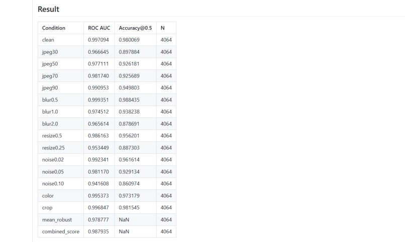Select accuracy value 0.887303
405x242 pixels.
129,148
